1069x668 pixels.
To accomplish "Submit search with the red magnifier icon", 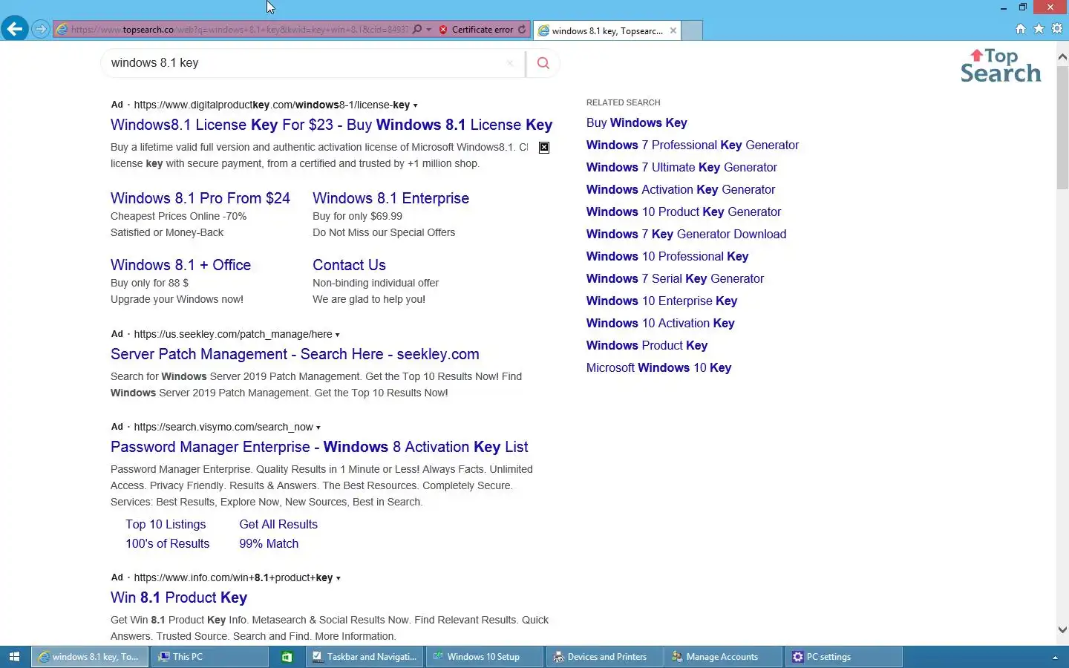I will (543, 63).
